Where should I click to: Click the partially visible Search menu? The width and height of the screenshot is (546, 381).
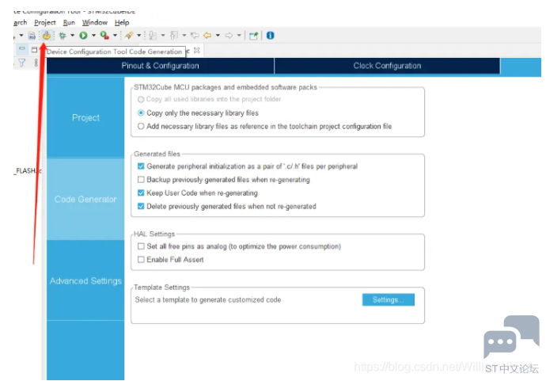click(21, 22)
